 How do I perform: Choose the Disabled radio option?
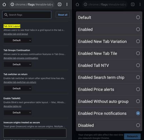[x=109, y=125]
